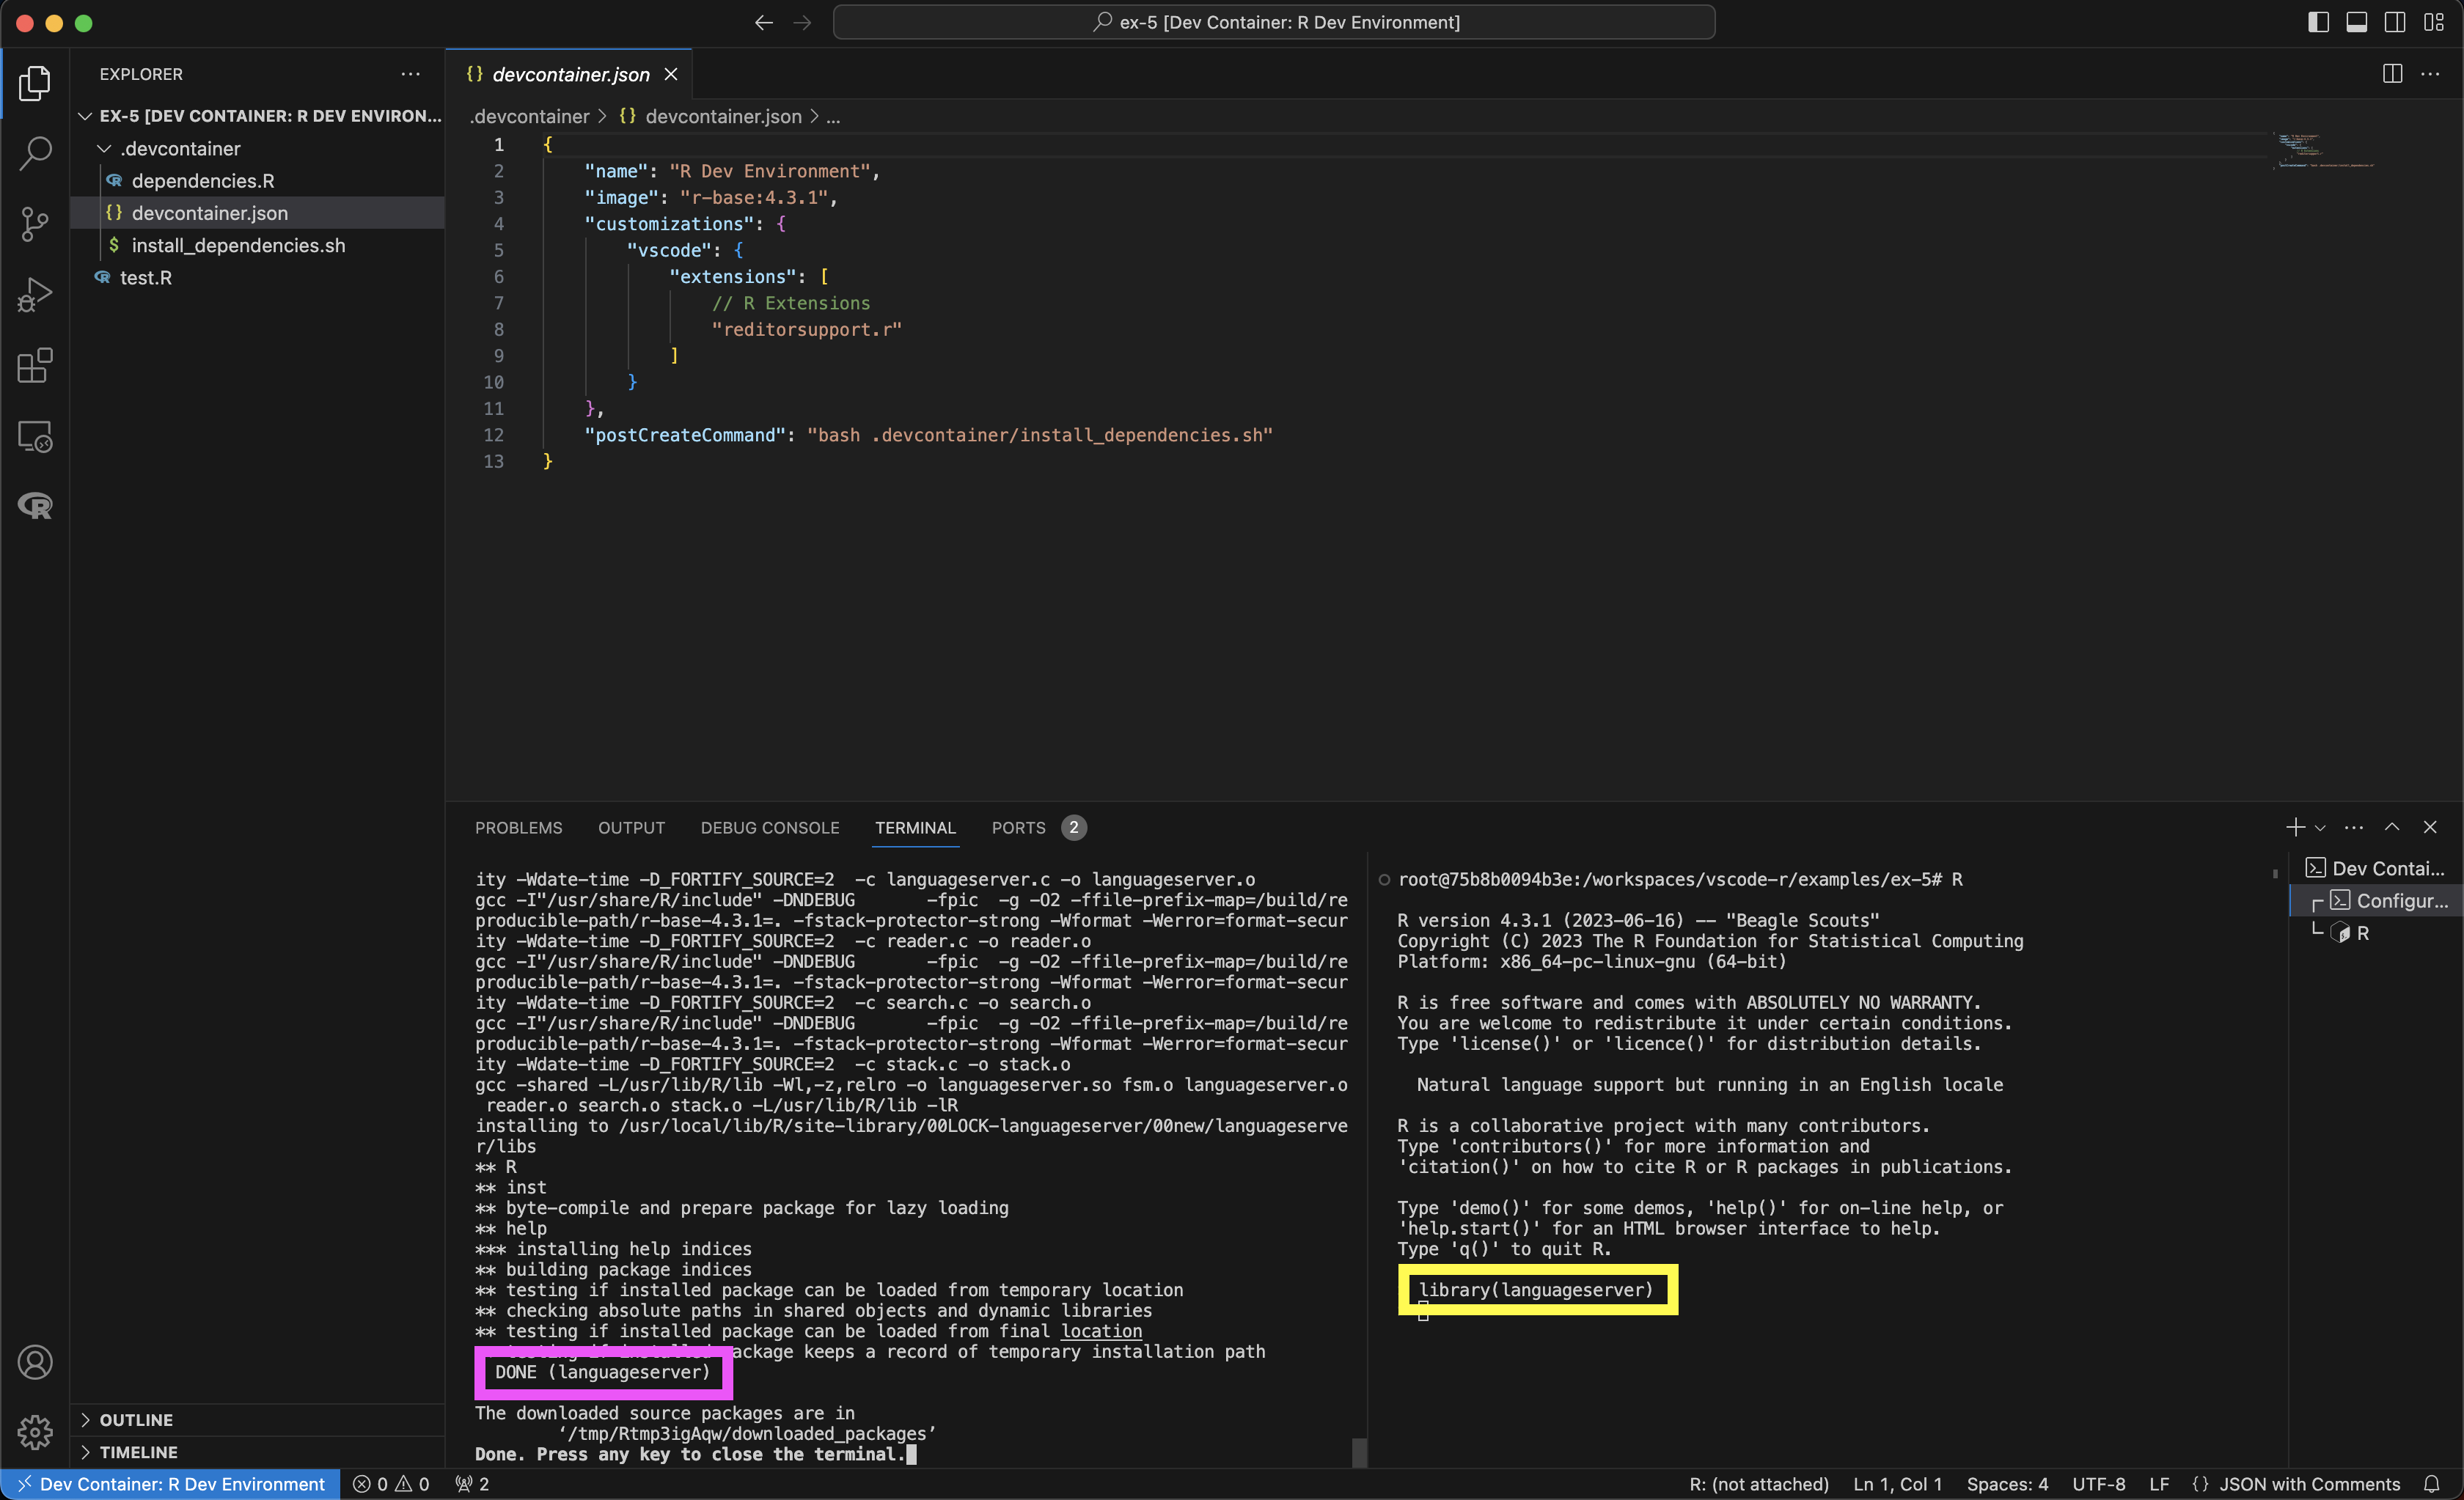This screenshot has width=2464, height=1500.
Task: Expand the OUTLINE section
Action: pyautogui.click(x=136, y=1420)
